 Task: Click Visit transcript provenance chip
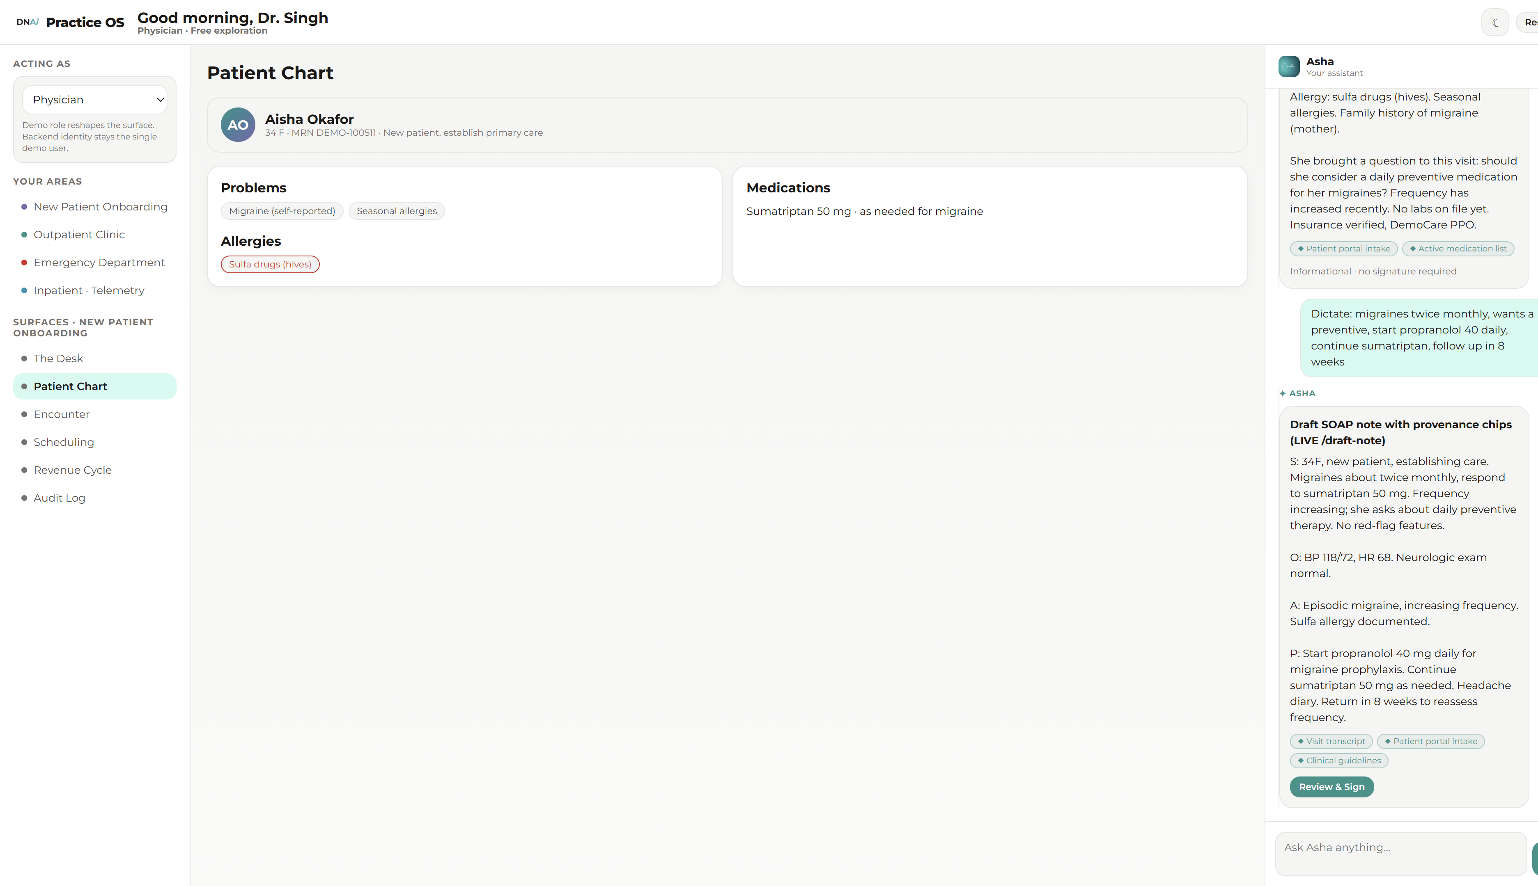(x=1331, y=742)
